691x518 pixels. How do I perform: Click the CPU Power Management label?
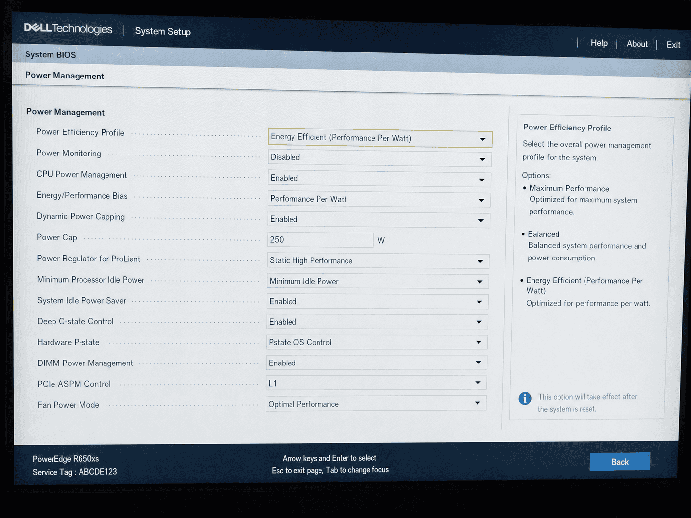[x=81, y=174]
